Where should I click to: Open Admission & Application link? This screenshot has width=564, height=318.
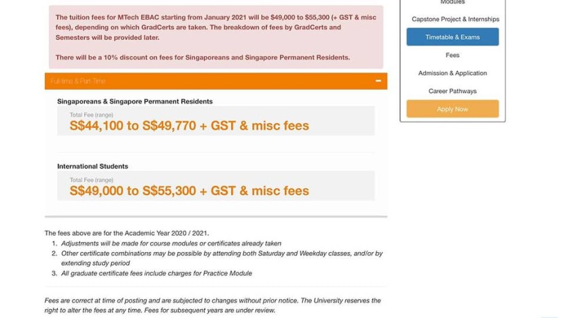[x=453, y=73]
